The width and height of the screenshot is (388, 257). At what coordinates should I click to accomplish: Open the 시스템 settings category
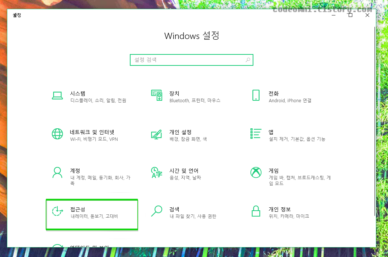[x=78, y=93]
